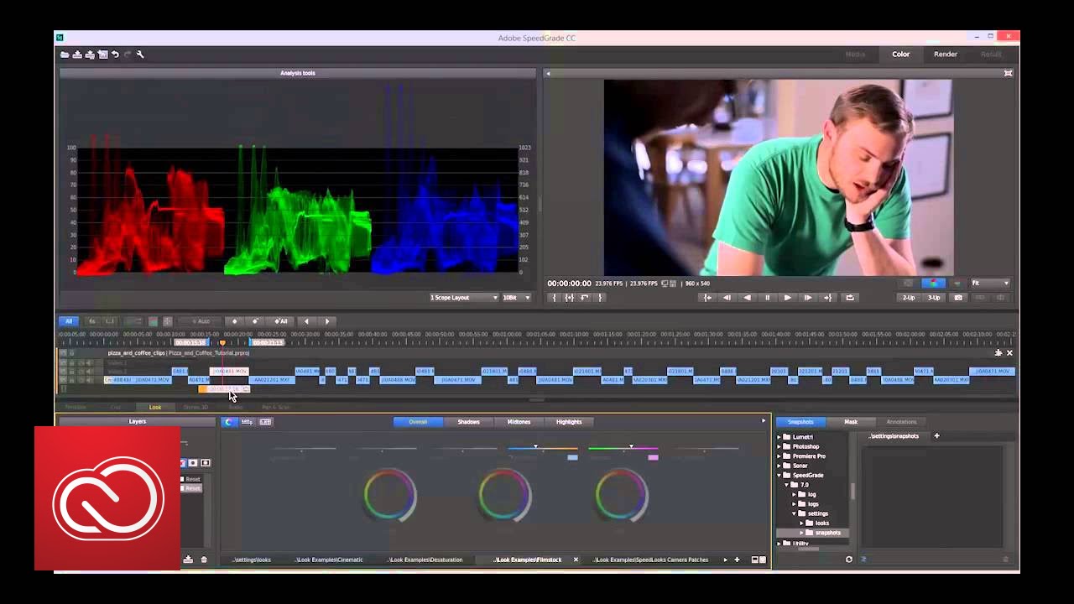Select the Overall tonal range tab

[418, 422]
